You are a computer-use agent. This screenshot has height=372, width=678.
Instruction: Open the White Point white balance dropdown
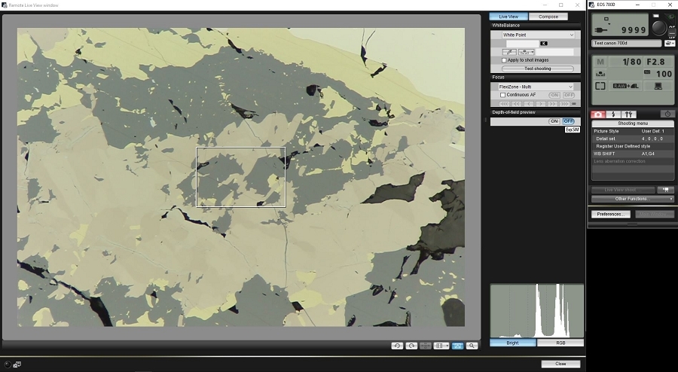[x=537, y=35]
